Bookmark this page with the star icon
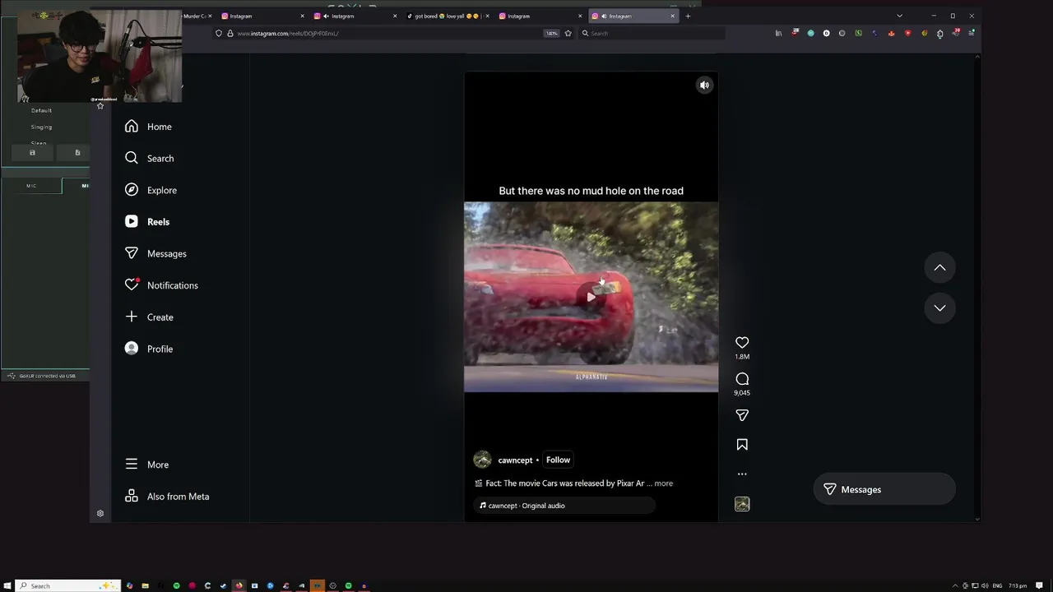This screenshot has height=592, width=1053. [x=568, y=34]
